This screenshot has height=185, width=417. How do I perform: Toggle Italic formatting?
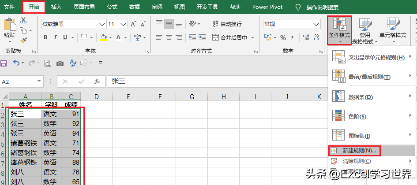pyautogui.click(x=55, y=37)
